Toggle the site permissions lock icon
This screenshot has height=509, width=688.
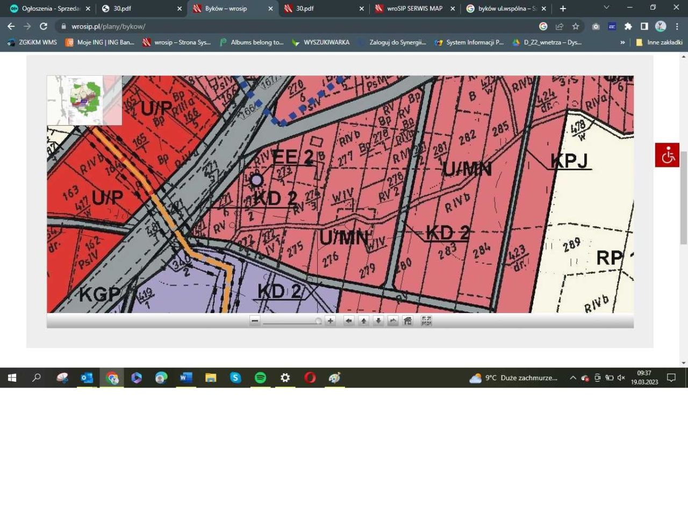tap(63, 26)
